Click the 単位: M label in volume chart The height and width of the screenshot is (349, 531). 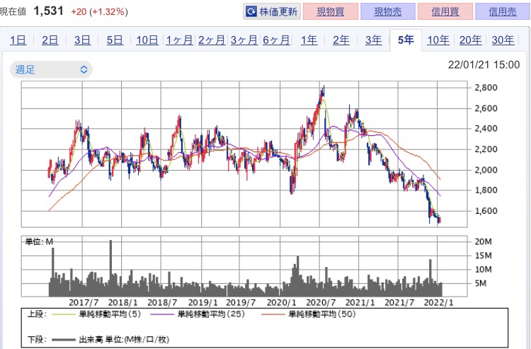coord(39,241)
